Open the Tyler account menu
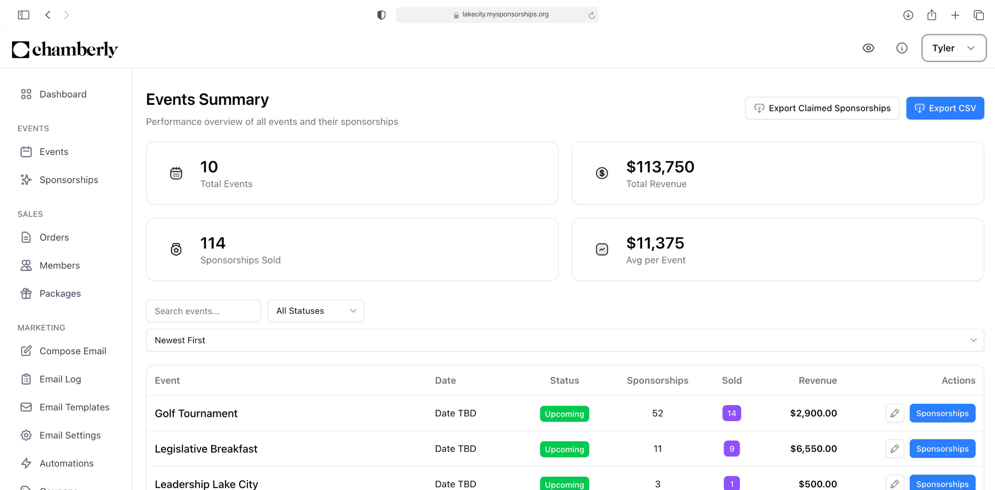Viewport: 995px width, 490px height. (x=954, y=48)
